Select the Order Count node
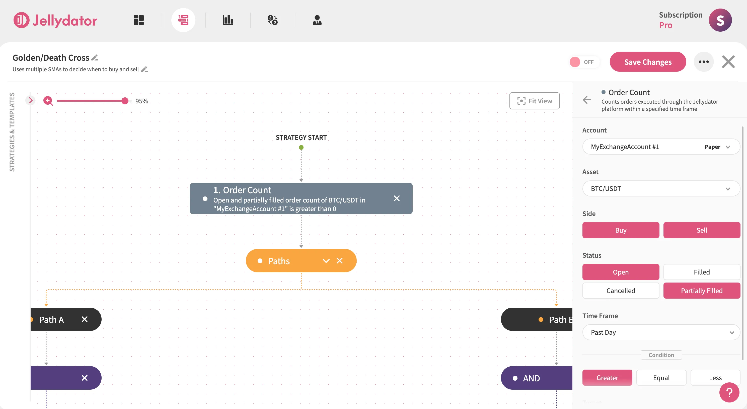 301,198
